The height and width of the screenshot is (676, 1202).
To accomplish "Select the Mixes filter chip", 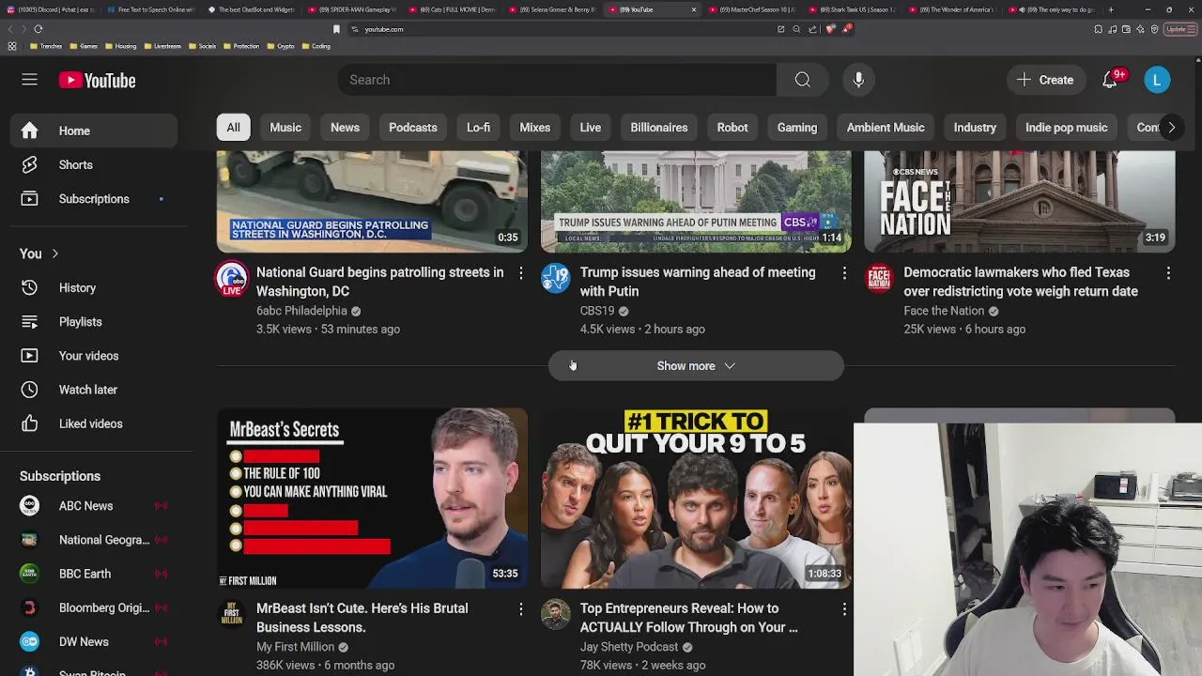I will coord(535,128).
